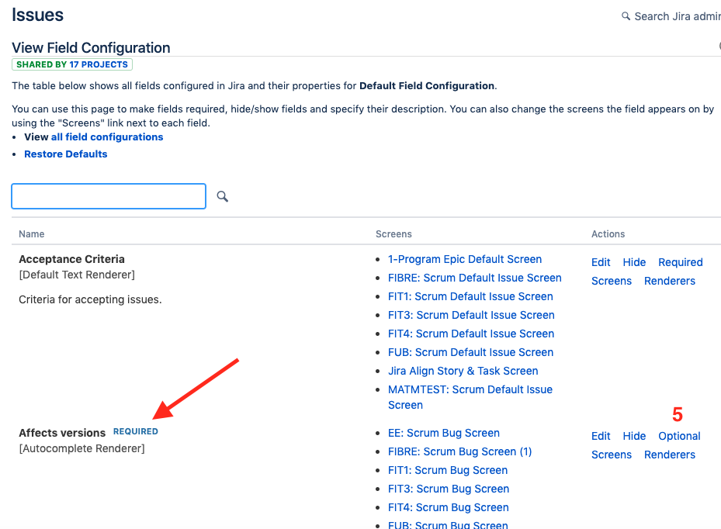Edit the Affects versions field

click(x=601, y=436)
